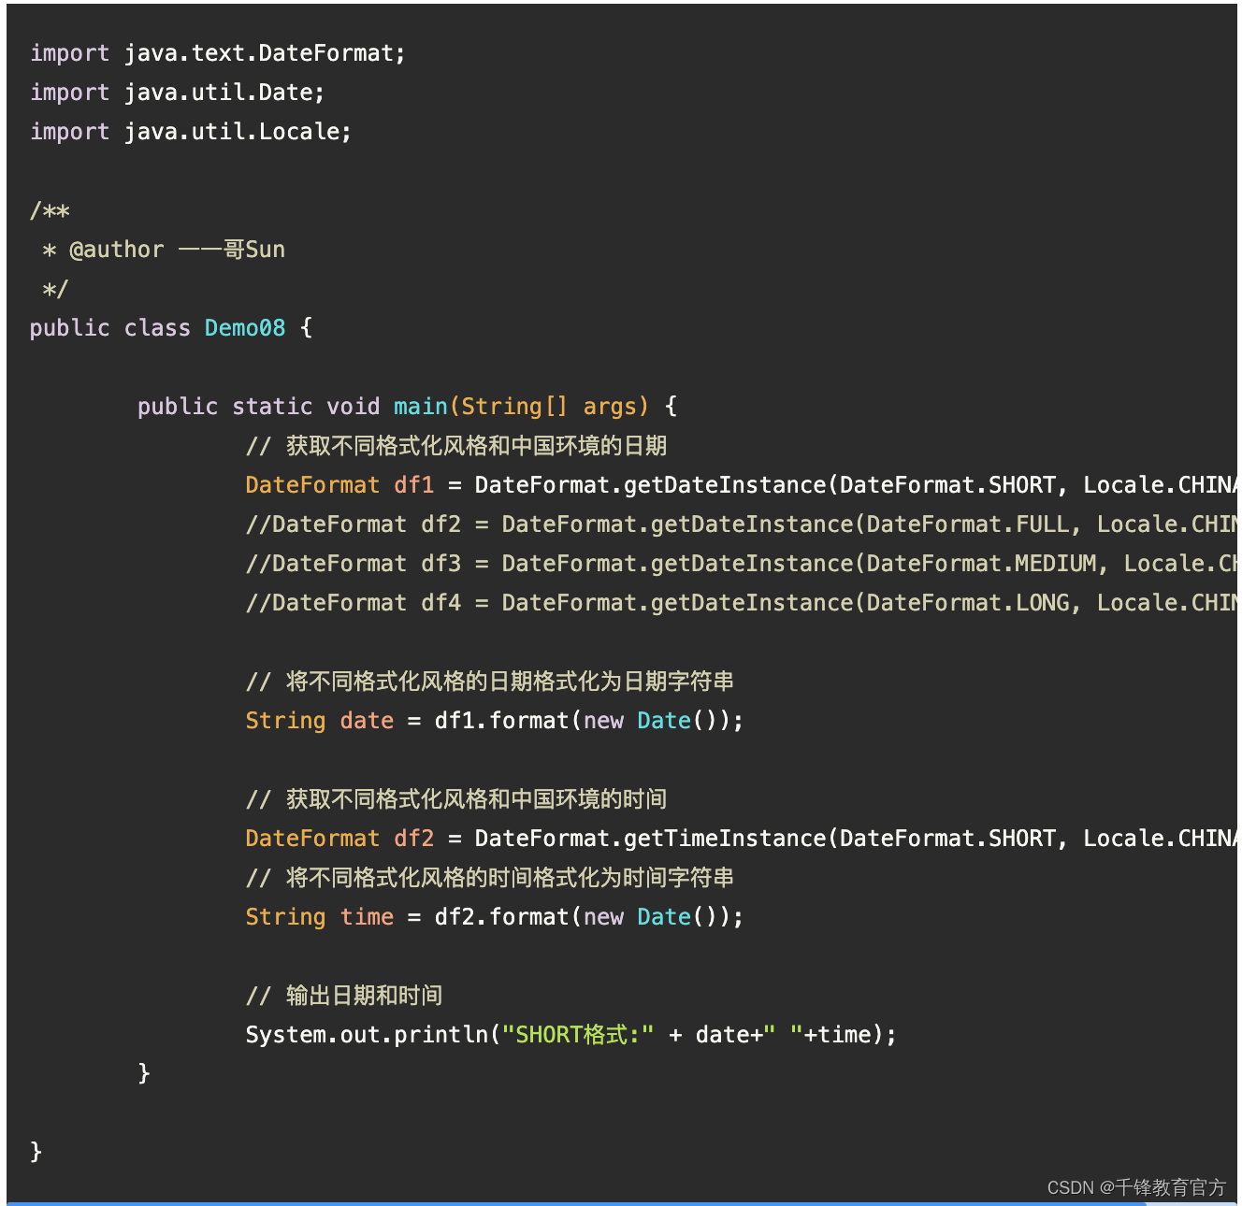Click the commented-out 'df4' variable name
Viewport: 1242px width, 1206px height.
pos(441,603)
